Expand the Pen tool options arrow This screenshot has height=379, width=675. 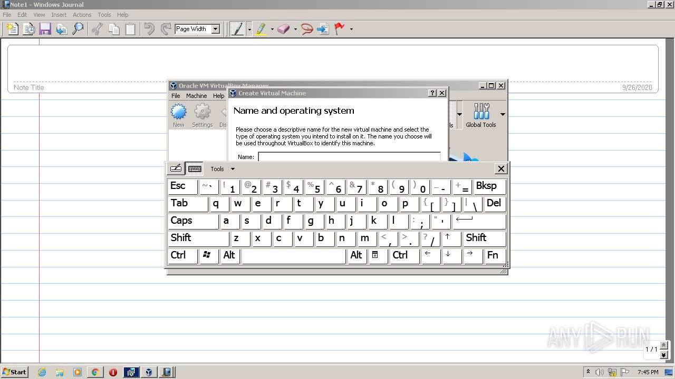[x=249, y=29]
